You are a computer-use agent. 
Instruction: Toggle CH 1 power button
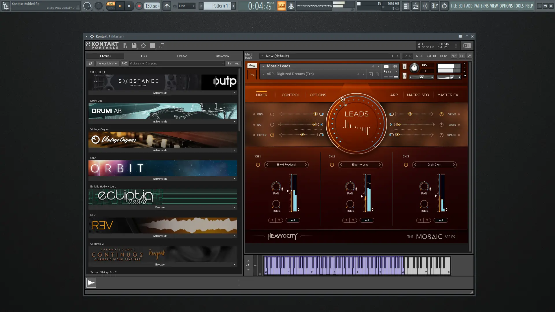[x=258, y=165]
